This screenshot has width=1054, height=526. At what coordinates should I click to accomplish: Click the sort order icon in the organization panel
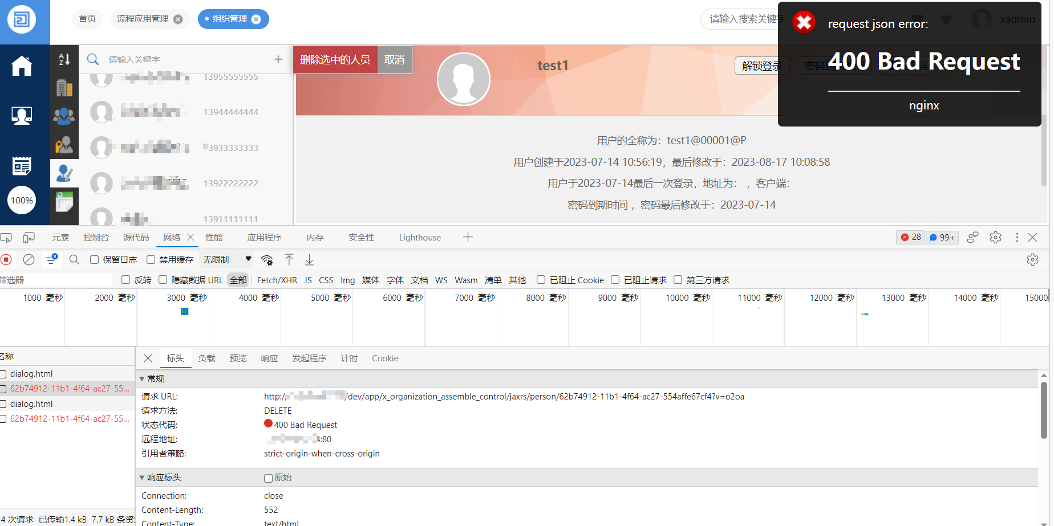pos(64,59)
